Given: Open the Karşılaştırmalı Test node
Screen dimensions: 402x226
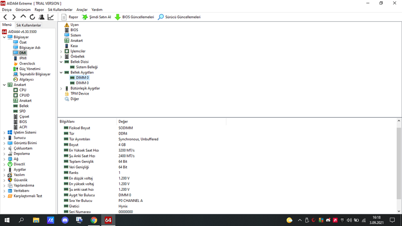Looking at the screenshot, I should (x=25, y=196).
